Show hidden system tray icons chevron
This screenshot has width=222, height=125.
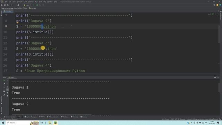[191, 123]
